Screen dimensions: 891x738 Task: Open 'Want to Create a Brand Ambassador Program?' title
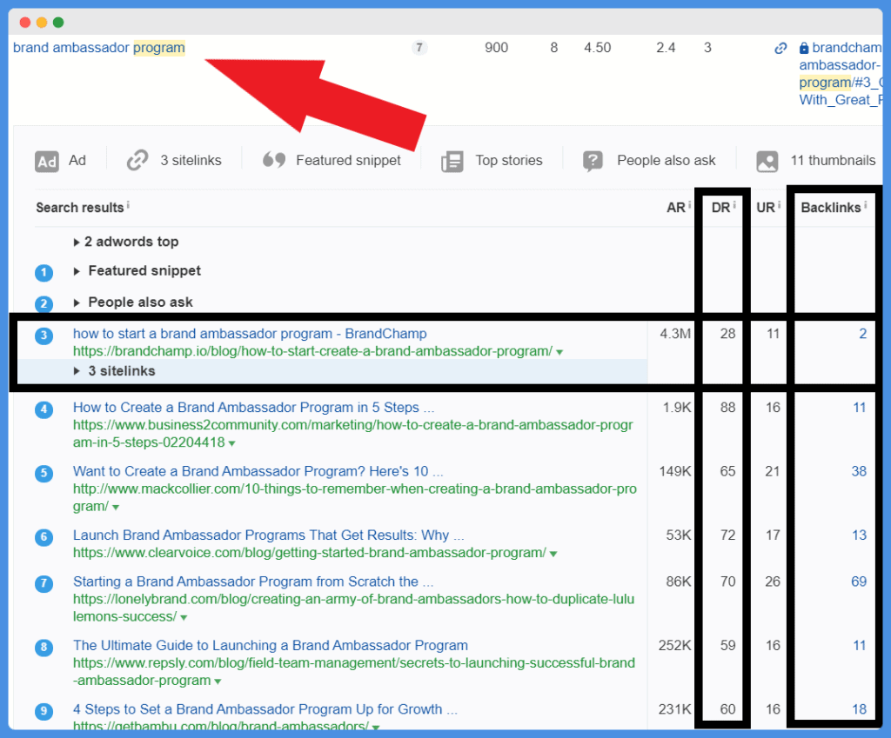pos(258,472)
